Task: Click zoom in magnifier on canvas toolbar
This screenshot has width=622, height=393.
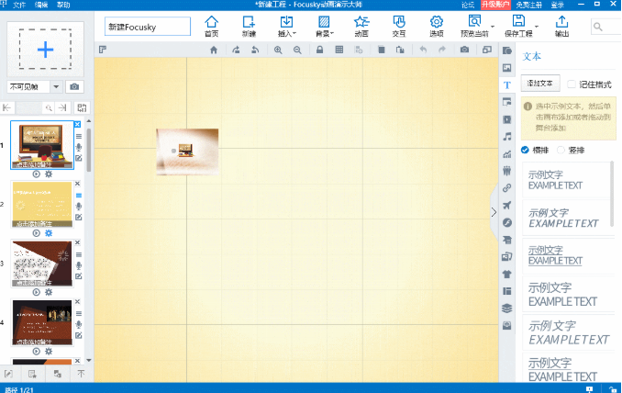Action: [x=279, y=50]
